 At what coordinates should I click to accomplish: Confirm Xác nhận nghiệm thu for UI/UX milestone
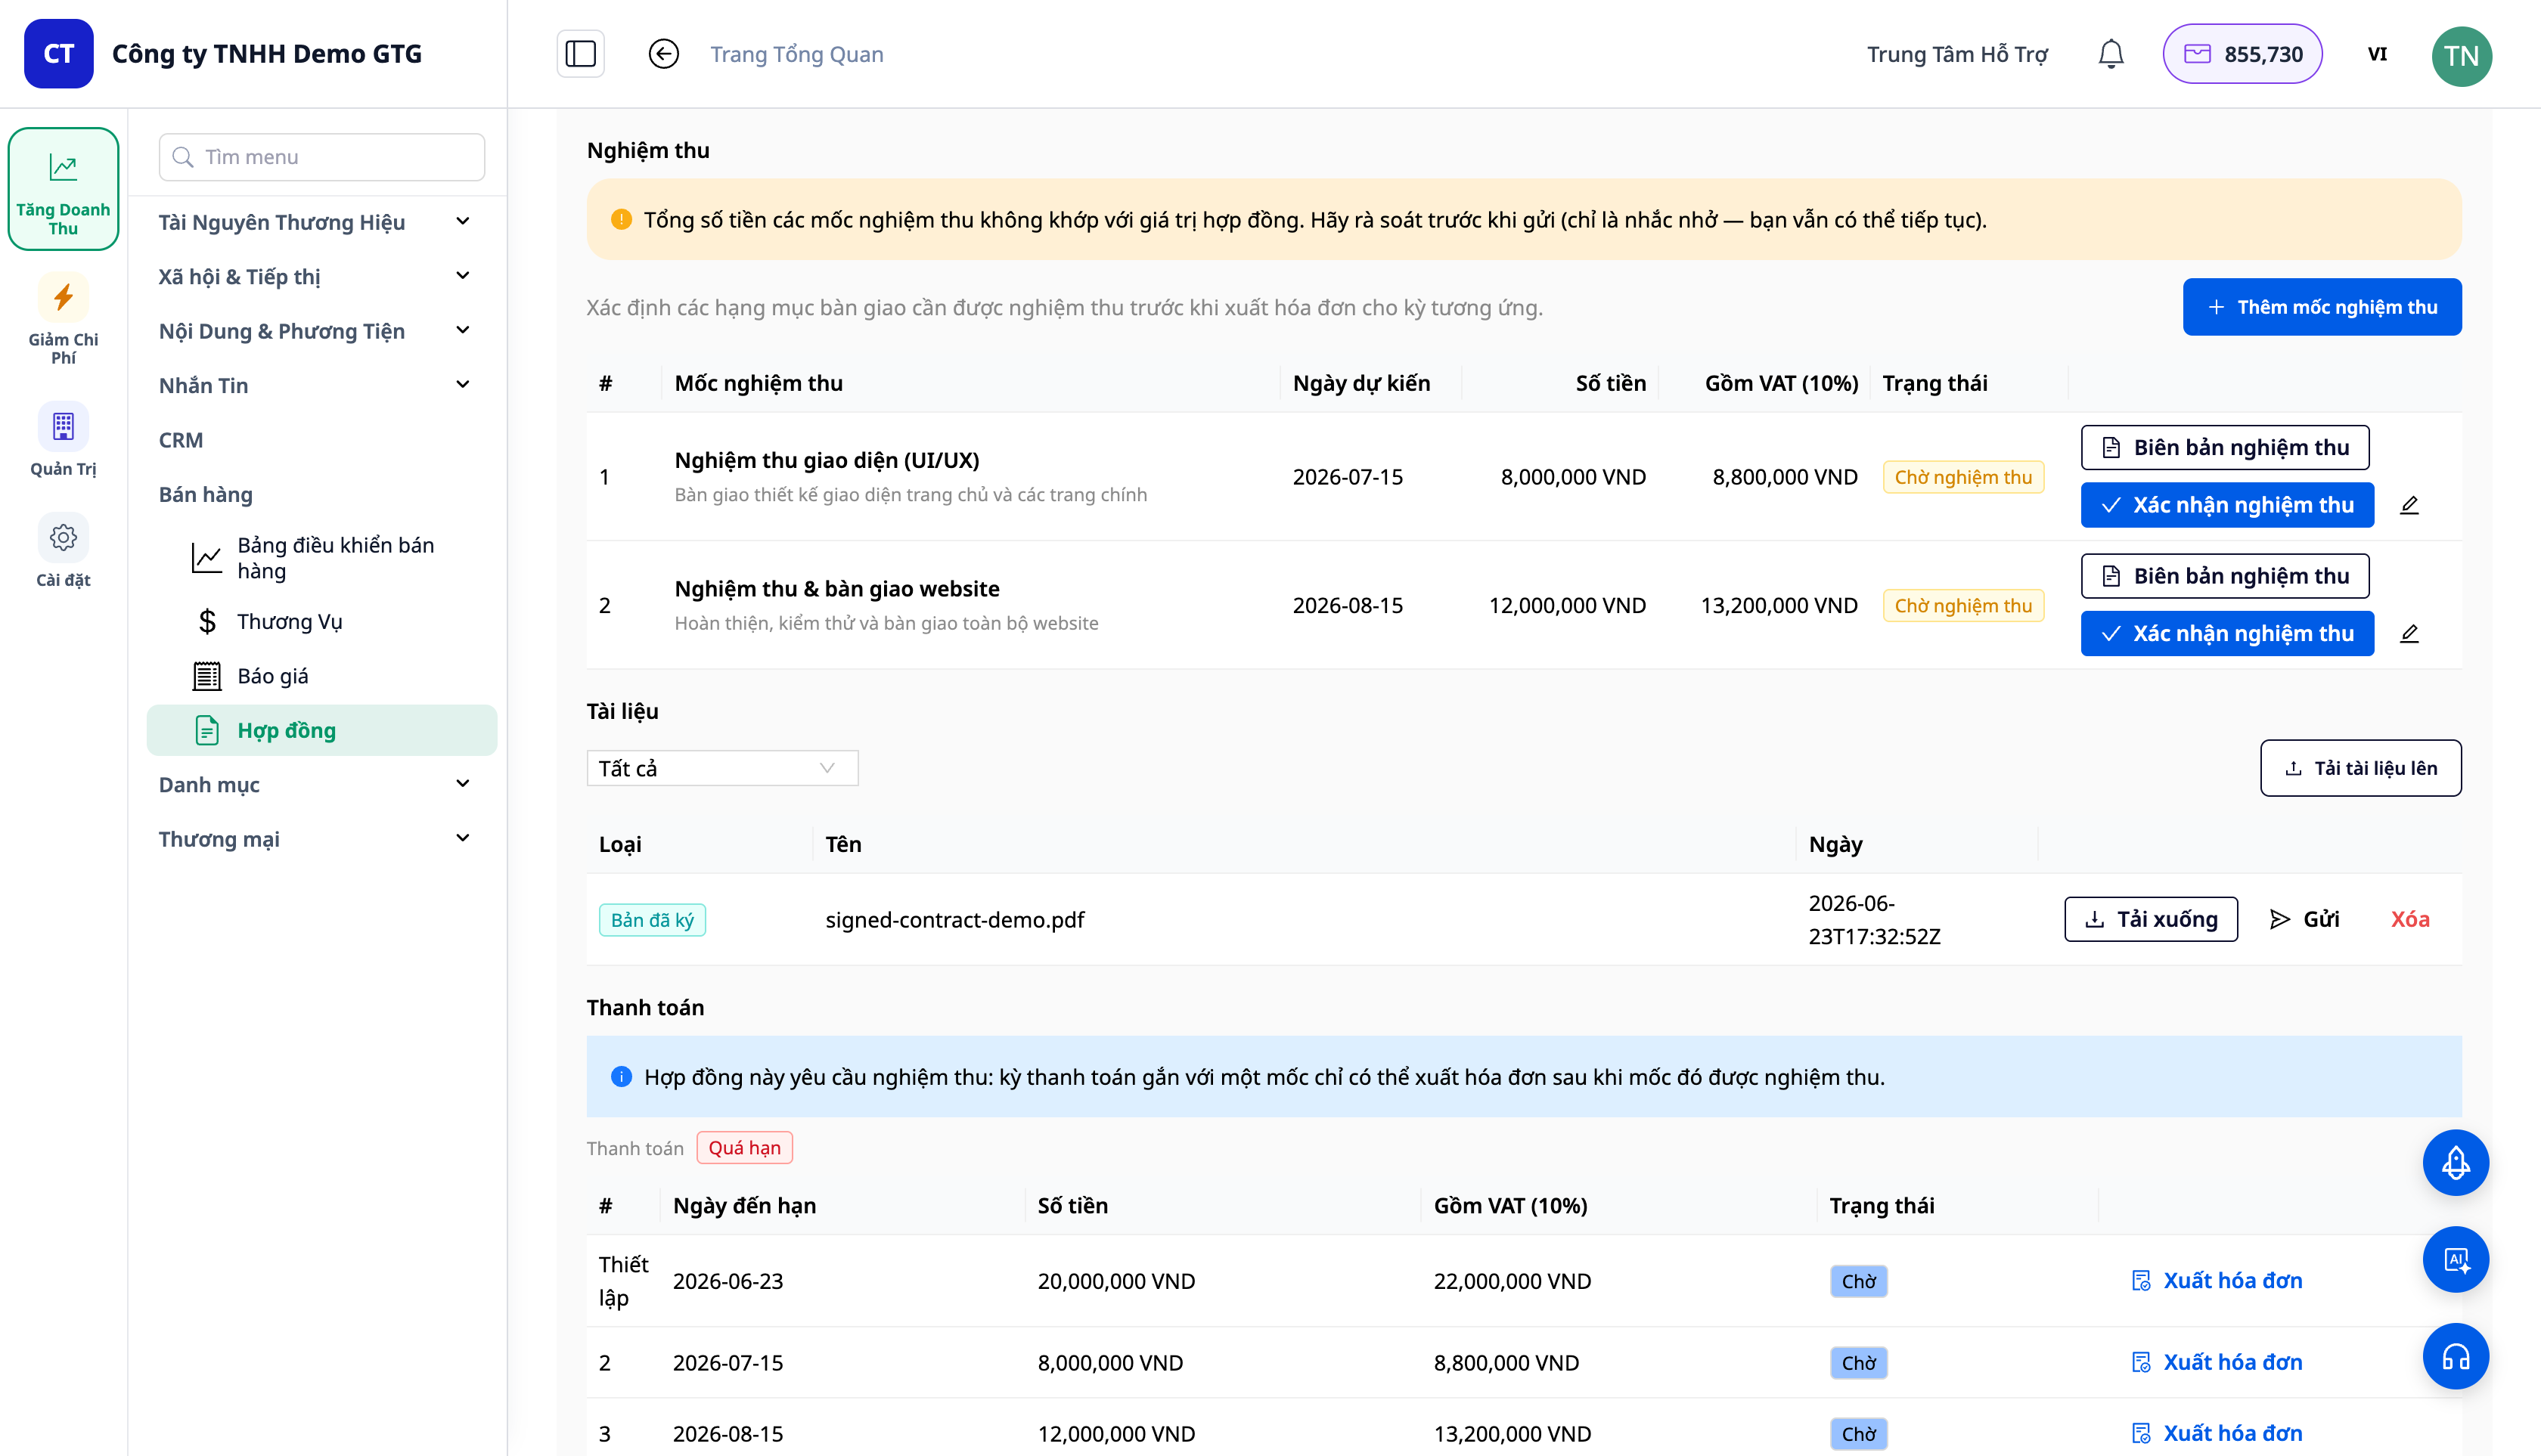(2227, 505)
